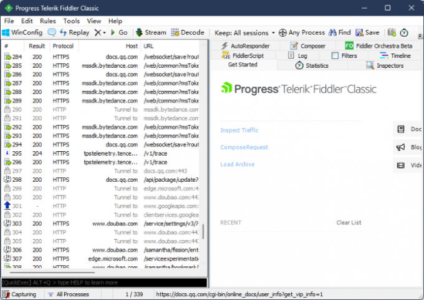
Task: Click the Remove X icon
Action: (x=98, y=32)
